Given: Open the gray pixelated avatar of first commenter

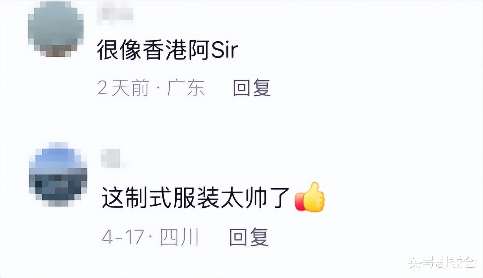Looking at the screenshot, I should tap(56, 29).
